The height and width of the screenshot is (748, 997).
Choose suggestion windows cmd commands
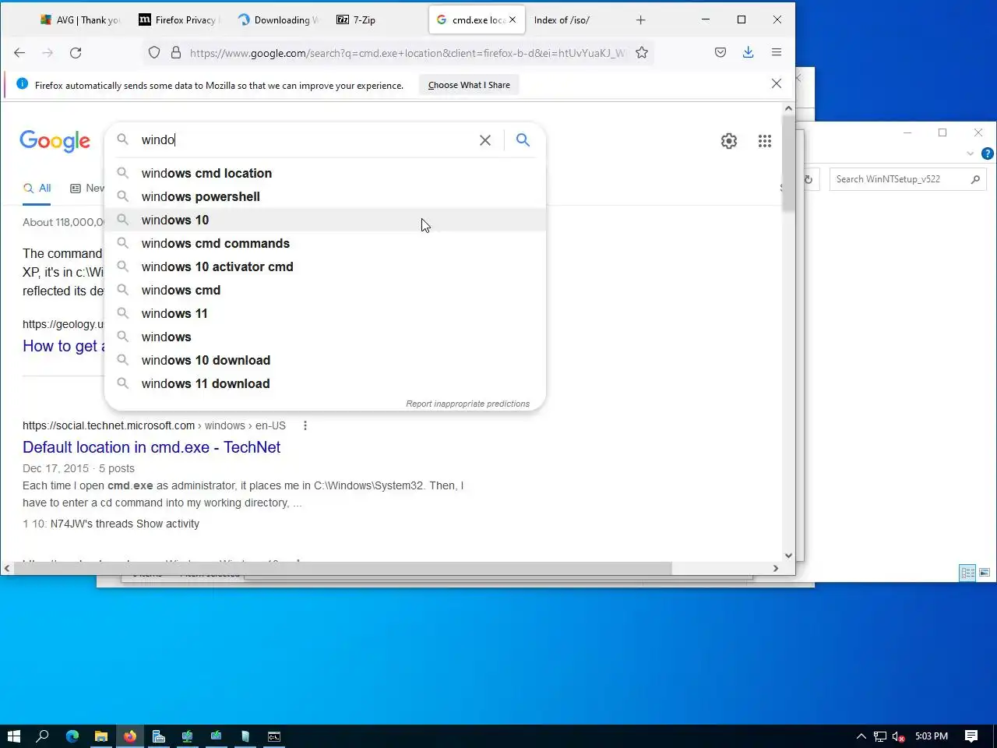tap(325, 243)
